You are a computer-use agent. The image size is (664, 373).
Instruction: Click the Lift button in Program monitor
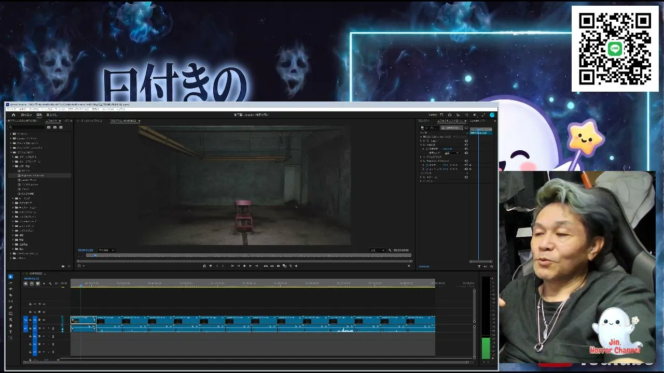(x=266, y=266)
